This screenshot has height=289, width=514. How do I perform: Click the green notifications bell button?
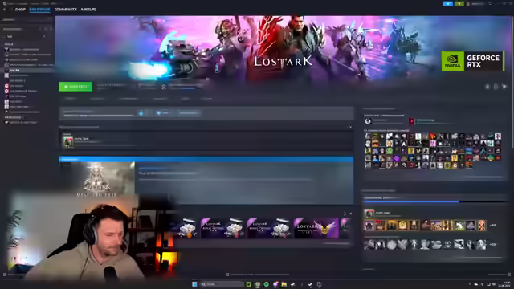pyautogui.click(x=459, y=3)
